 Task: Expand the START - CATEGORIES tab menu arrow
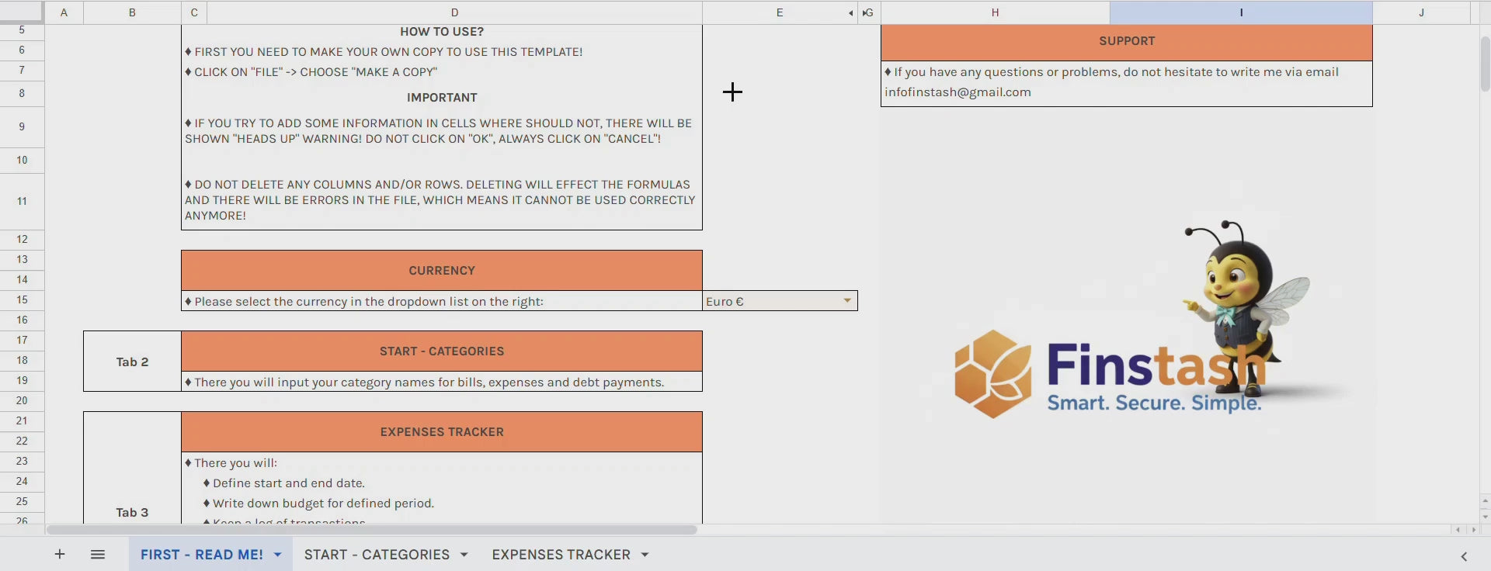click(464, 555)
